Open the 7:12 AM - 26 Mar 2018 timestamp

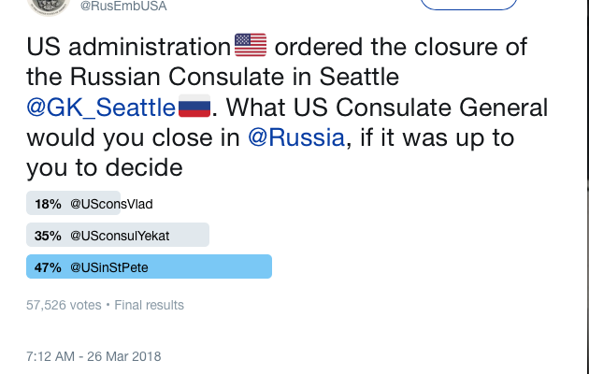(93, 356)
